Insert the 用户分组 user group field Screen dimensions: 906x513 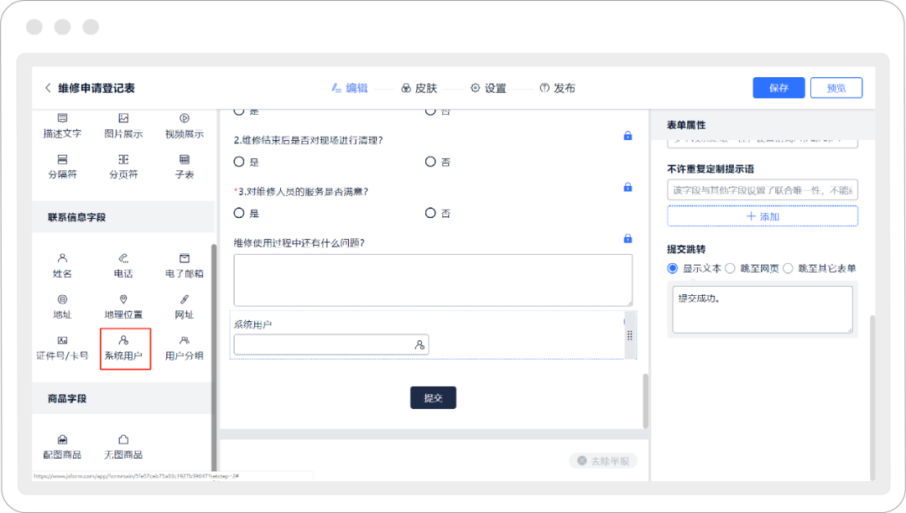[184, 347]
